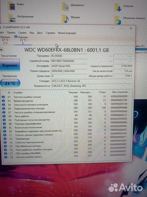Close the CrystalDiskInfo window
The image size is (147, 197).
pos(131,28)
